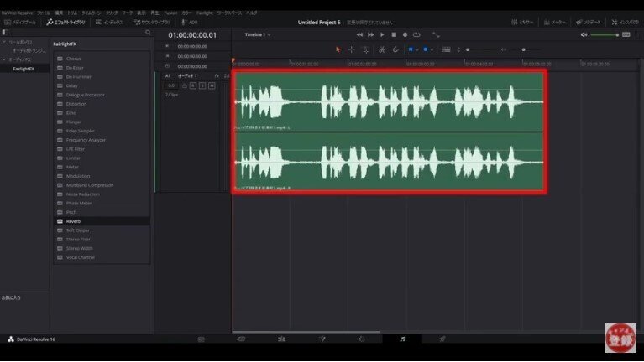The width and height of the screenshot is (644, 362).
Task: Select the arrow pointer selection tool
Action: click(x=338, y=49)
